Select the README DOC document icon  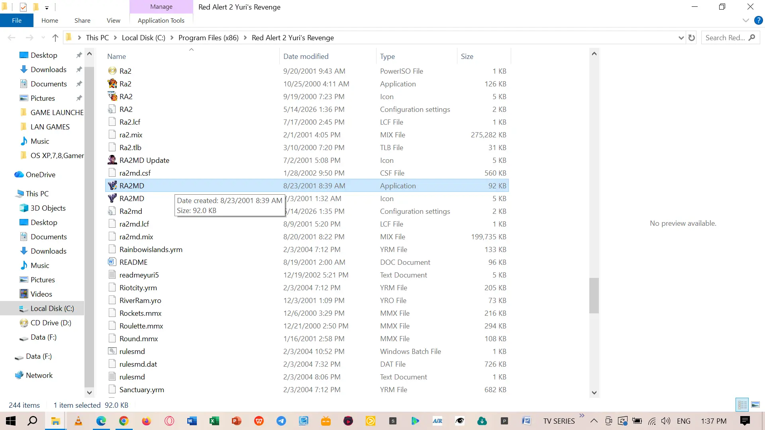(x=112, y=262)
